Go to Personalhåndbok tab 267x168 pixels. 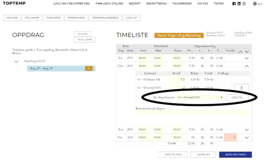click(x=105, y=18)
